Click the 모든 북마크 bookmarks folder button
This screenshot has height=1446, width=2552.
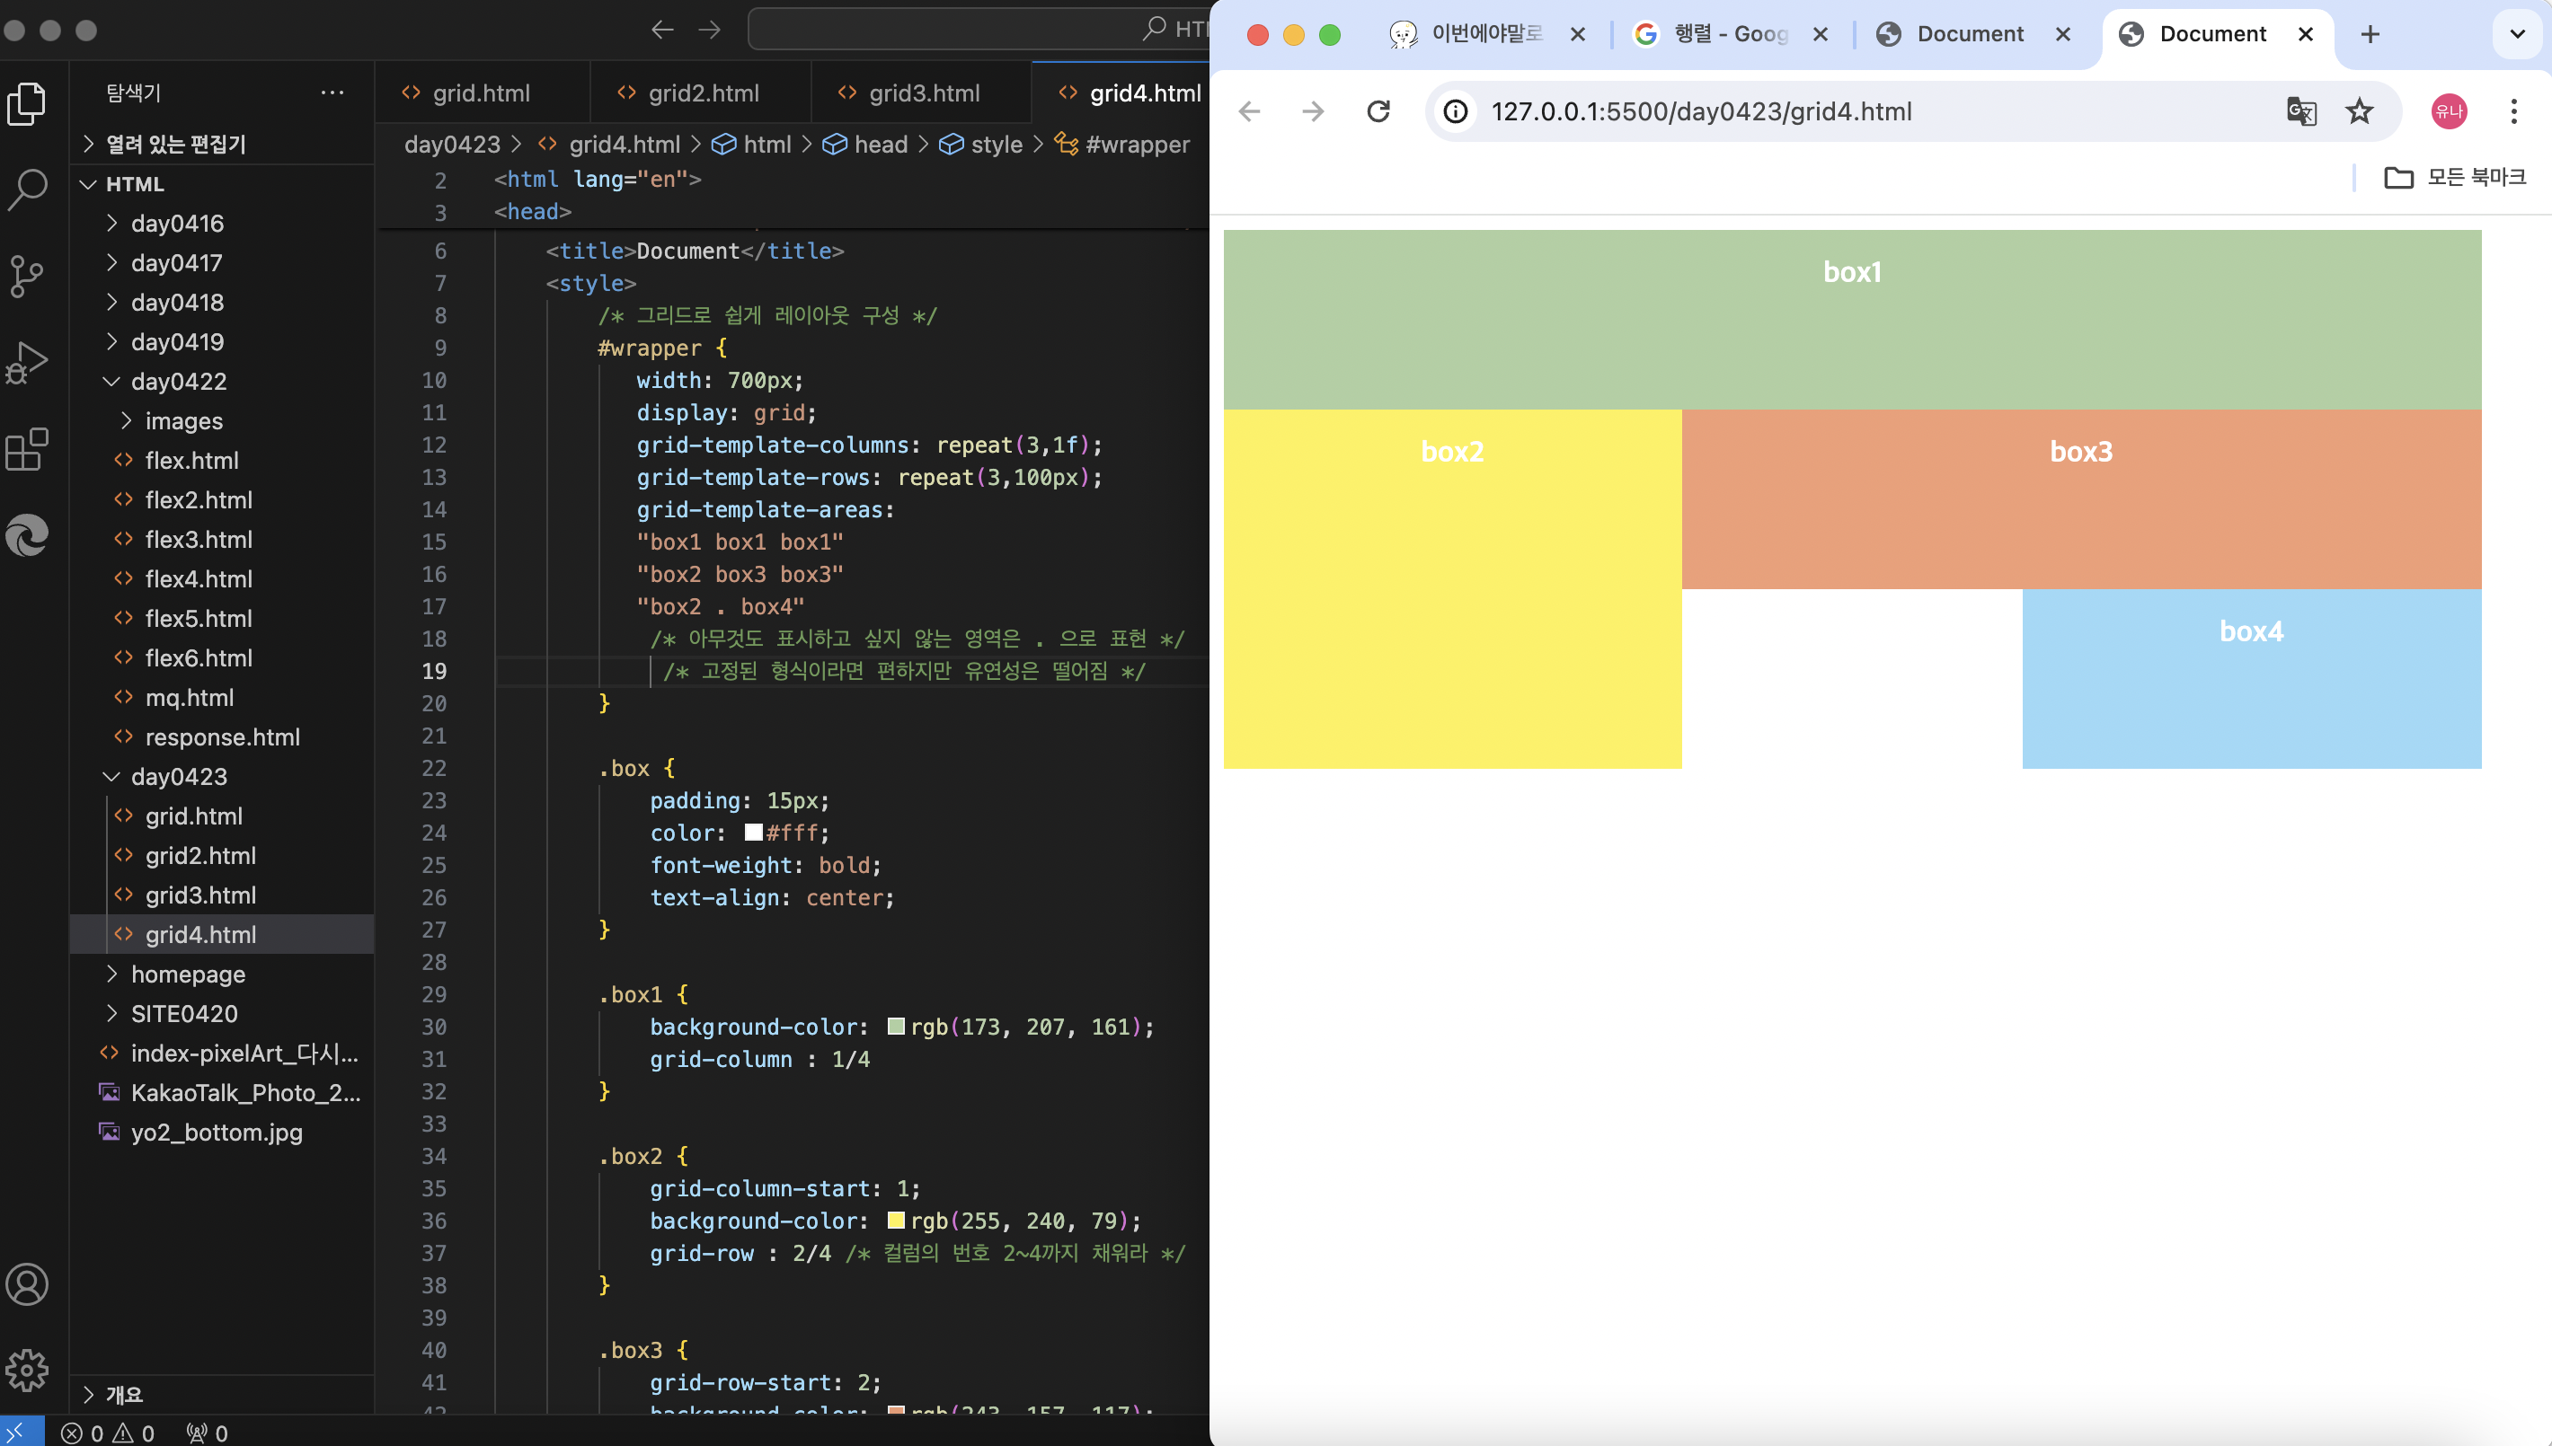[2455, 178]
